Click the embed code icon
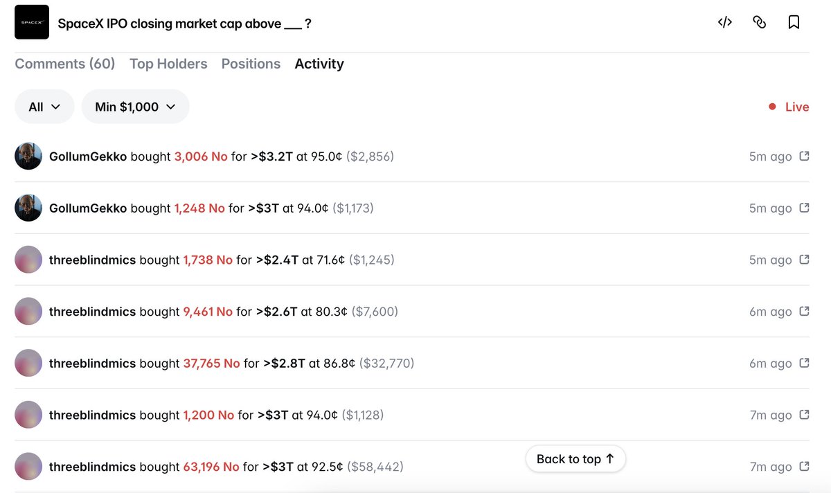Screen dimensions: 831x493 point(724,22)
